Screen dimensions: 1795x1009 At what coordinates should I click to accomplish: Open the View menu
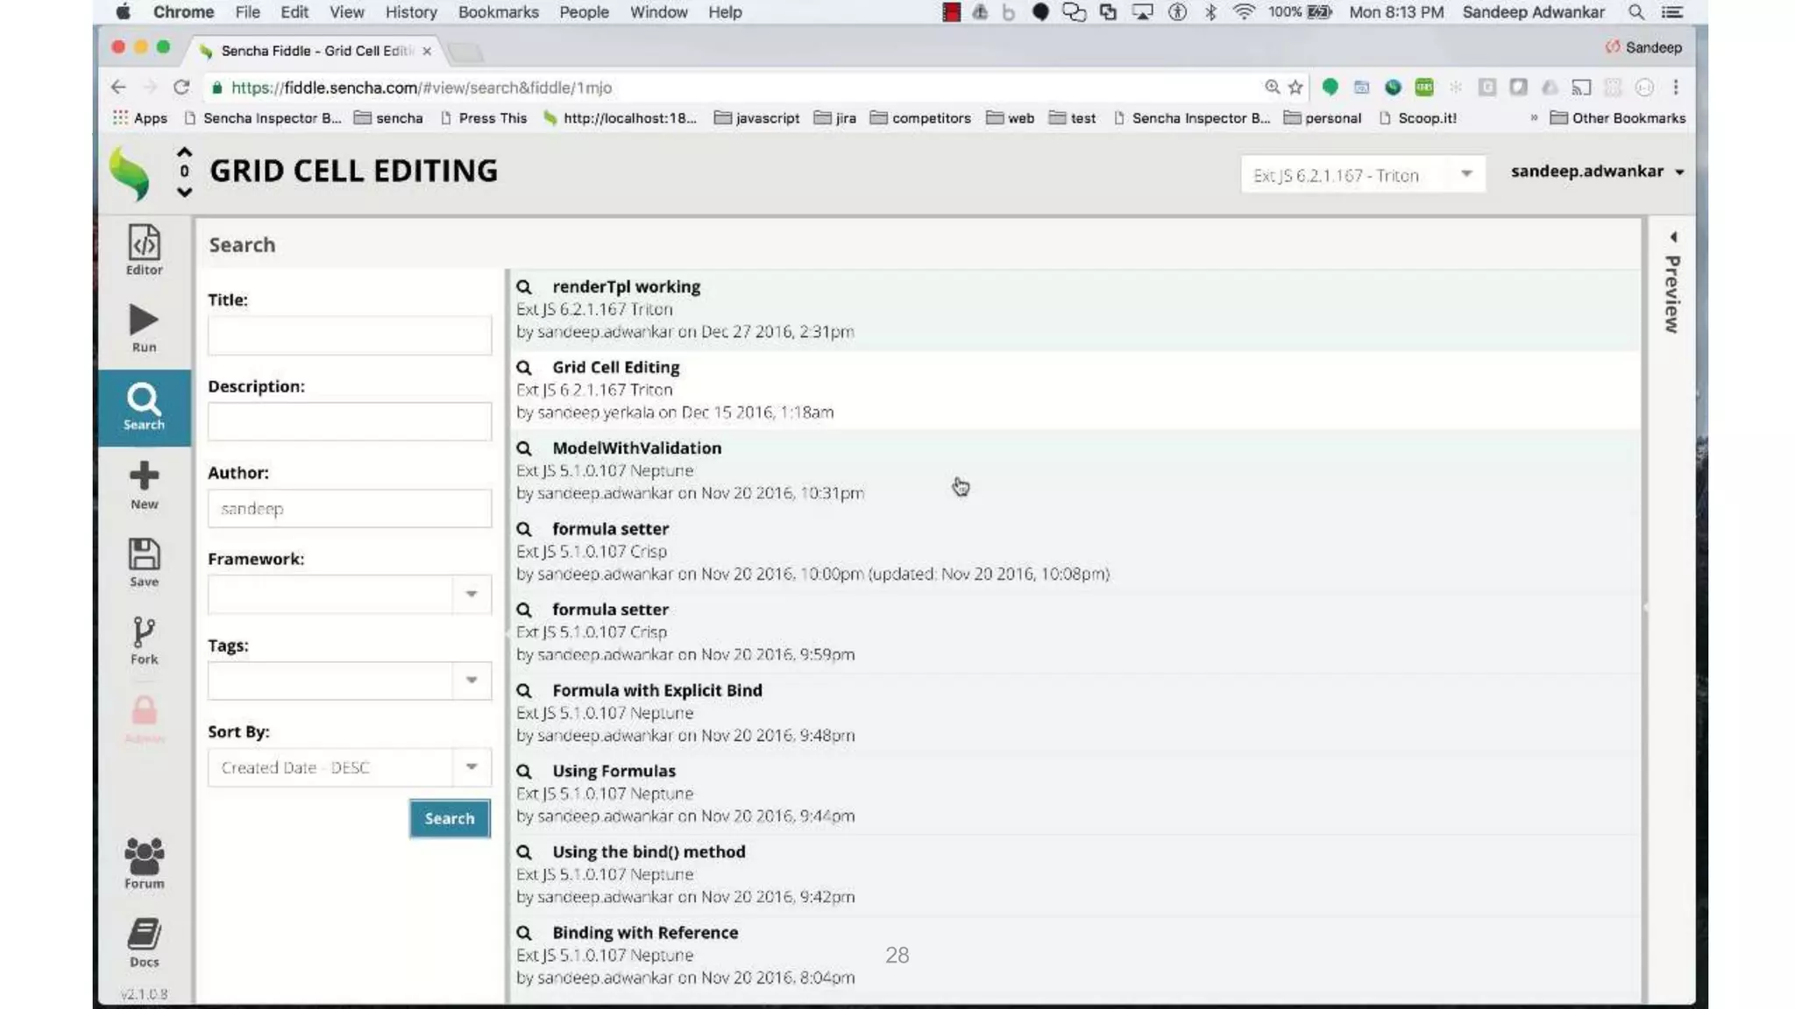[347, 12]
